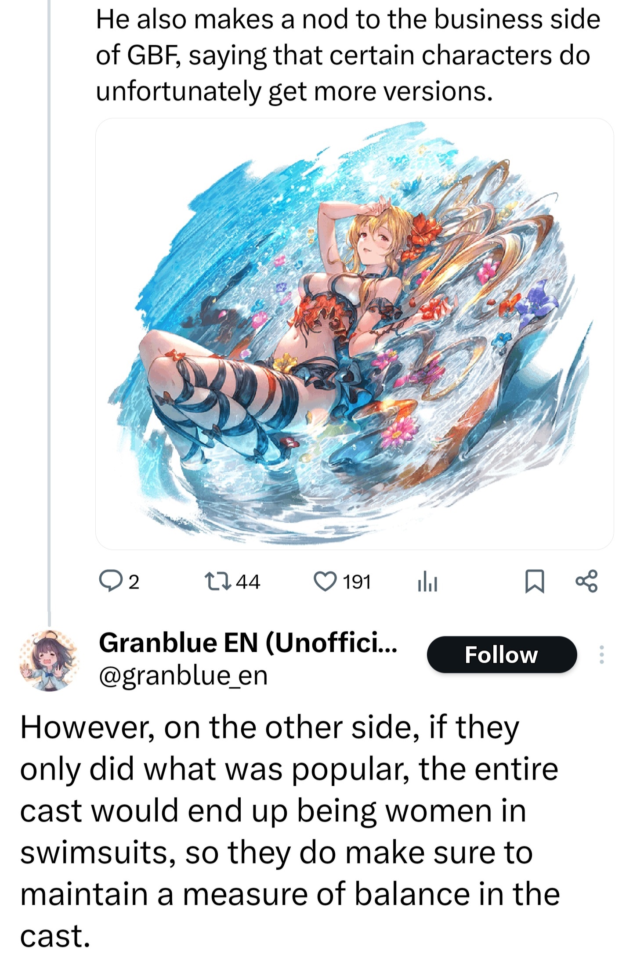Tap the red flower in character's hair

pyautogui.click(x=424, y=231)
